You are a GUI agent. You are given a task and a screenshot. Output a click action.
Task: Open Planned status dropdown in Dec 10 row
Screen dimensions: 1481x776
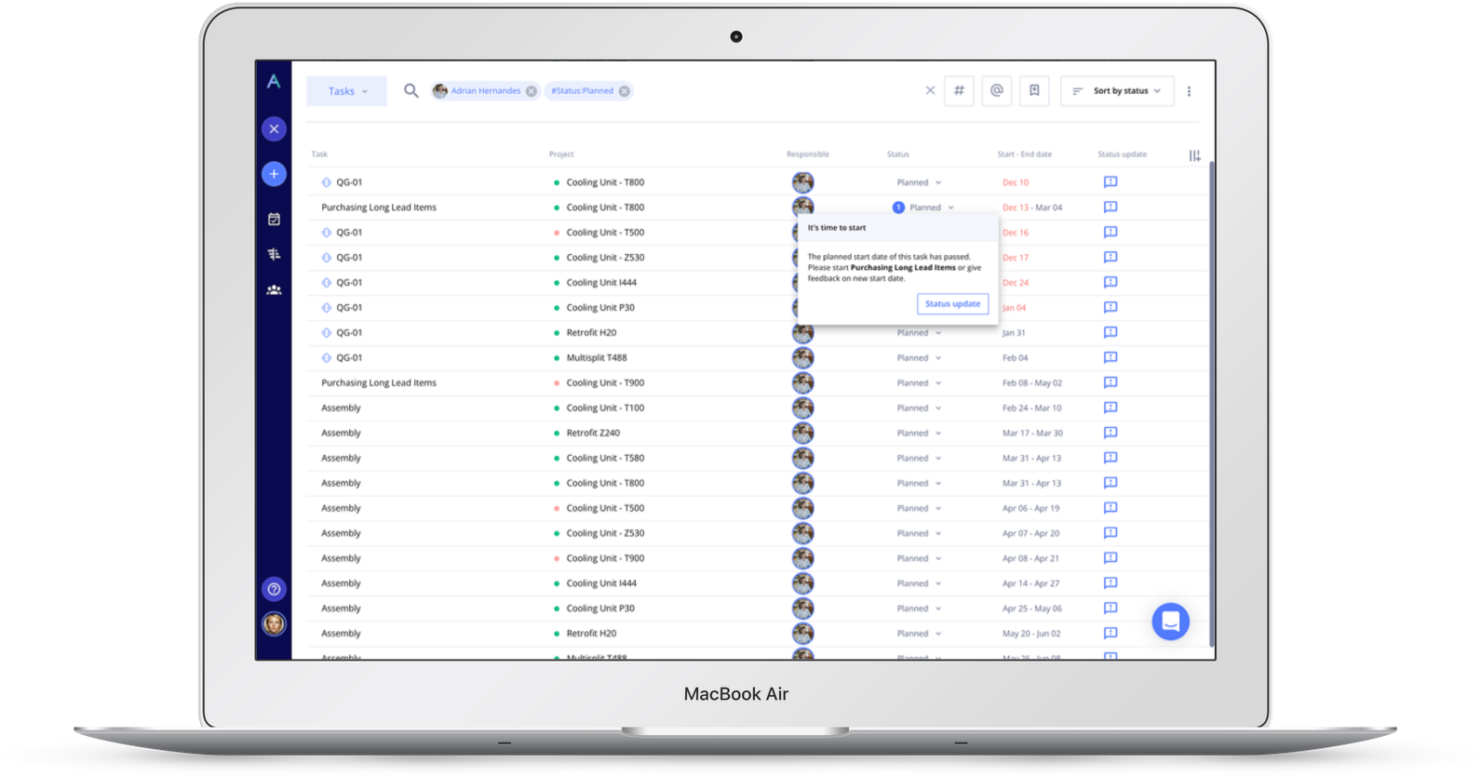click(919, 182)
